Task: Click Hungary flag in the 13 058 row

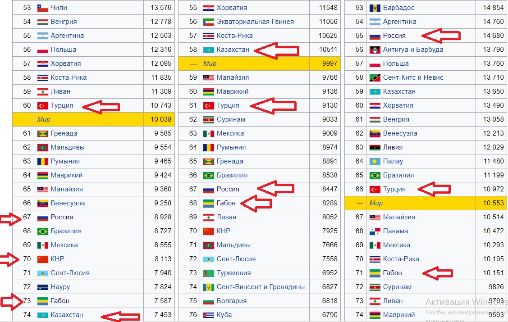Action: click(375, 120)
